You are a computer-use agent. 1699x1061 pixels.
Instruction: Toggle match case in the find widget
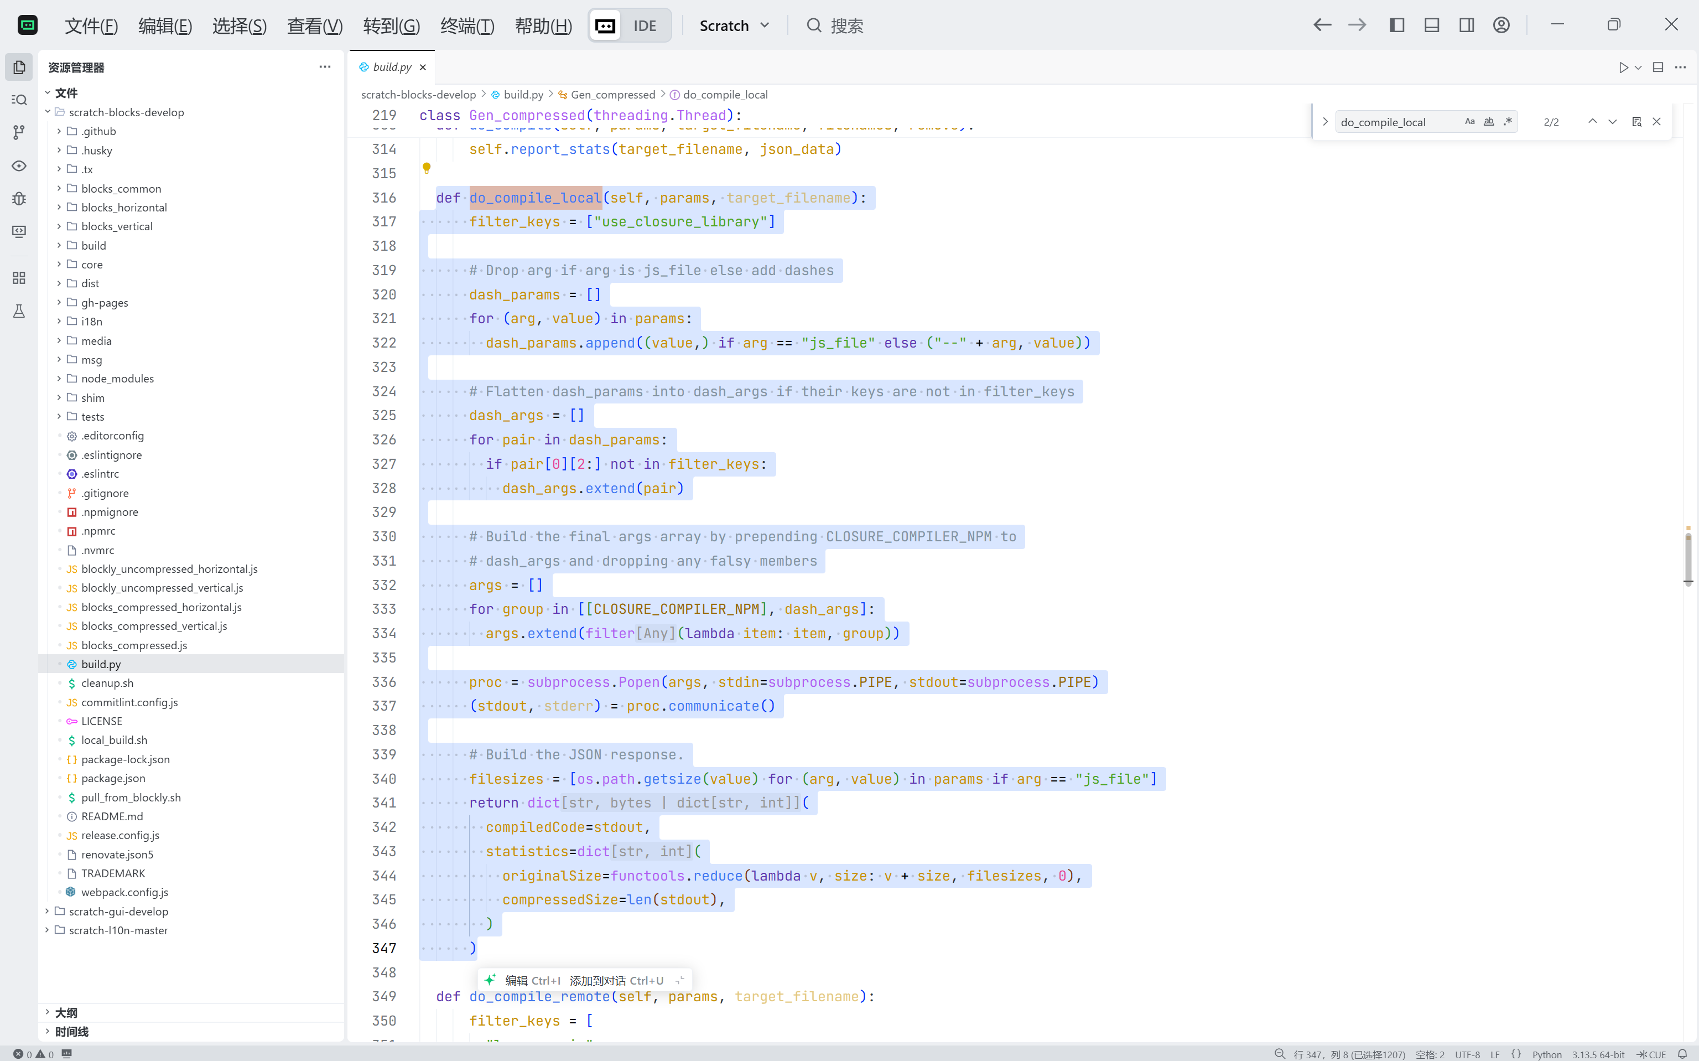(x=1469, y=121)
